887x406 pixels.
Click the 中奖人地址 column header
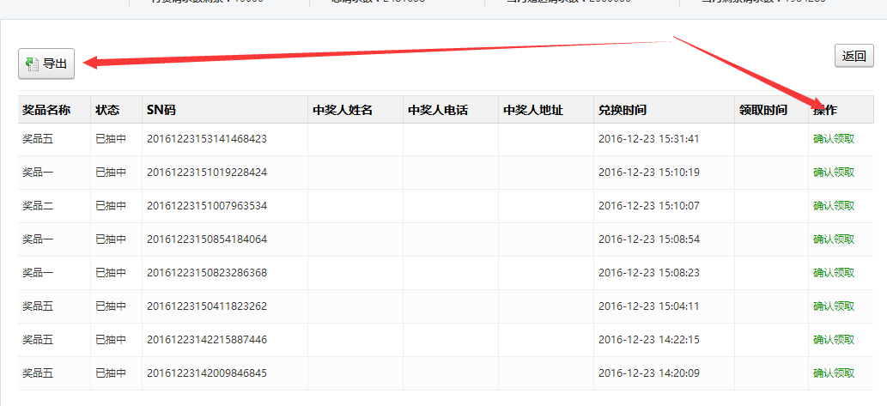click(532, 111)
